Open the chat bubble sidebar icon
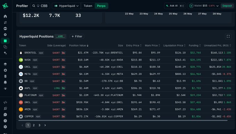The image size is (236, 134). tap(5, 115)
